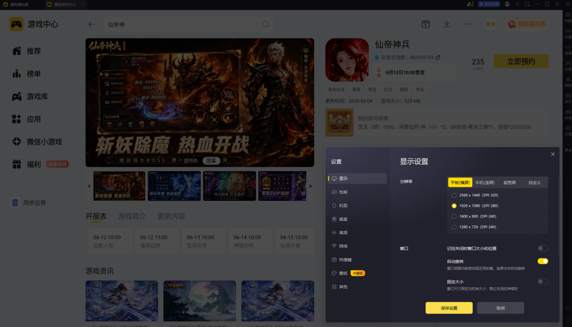
Task: Select the 神兵外观 自由搭配 screenshot thumbnail
Action: point(174,186)
